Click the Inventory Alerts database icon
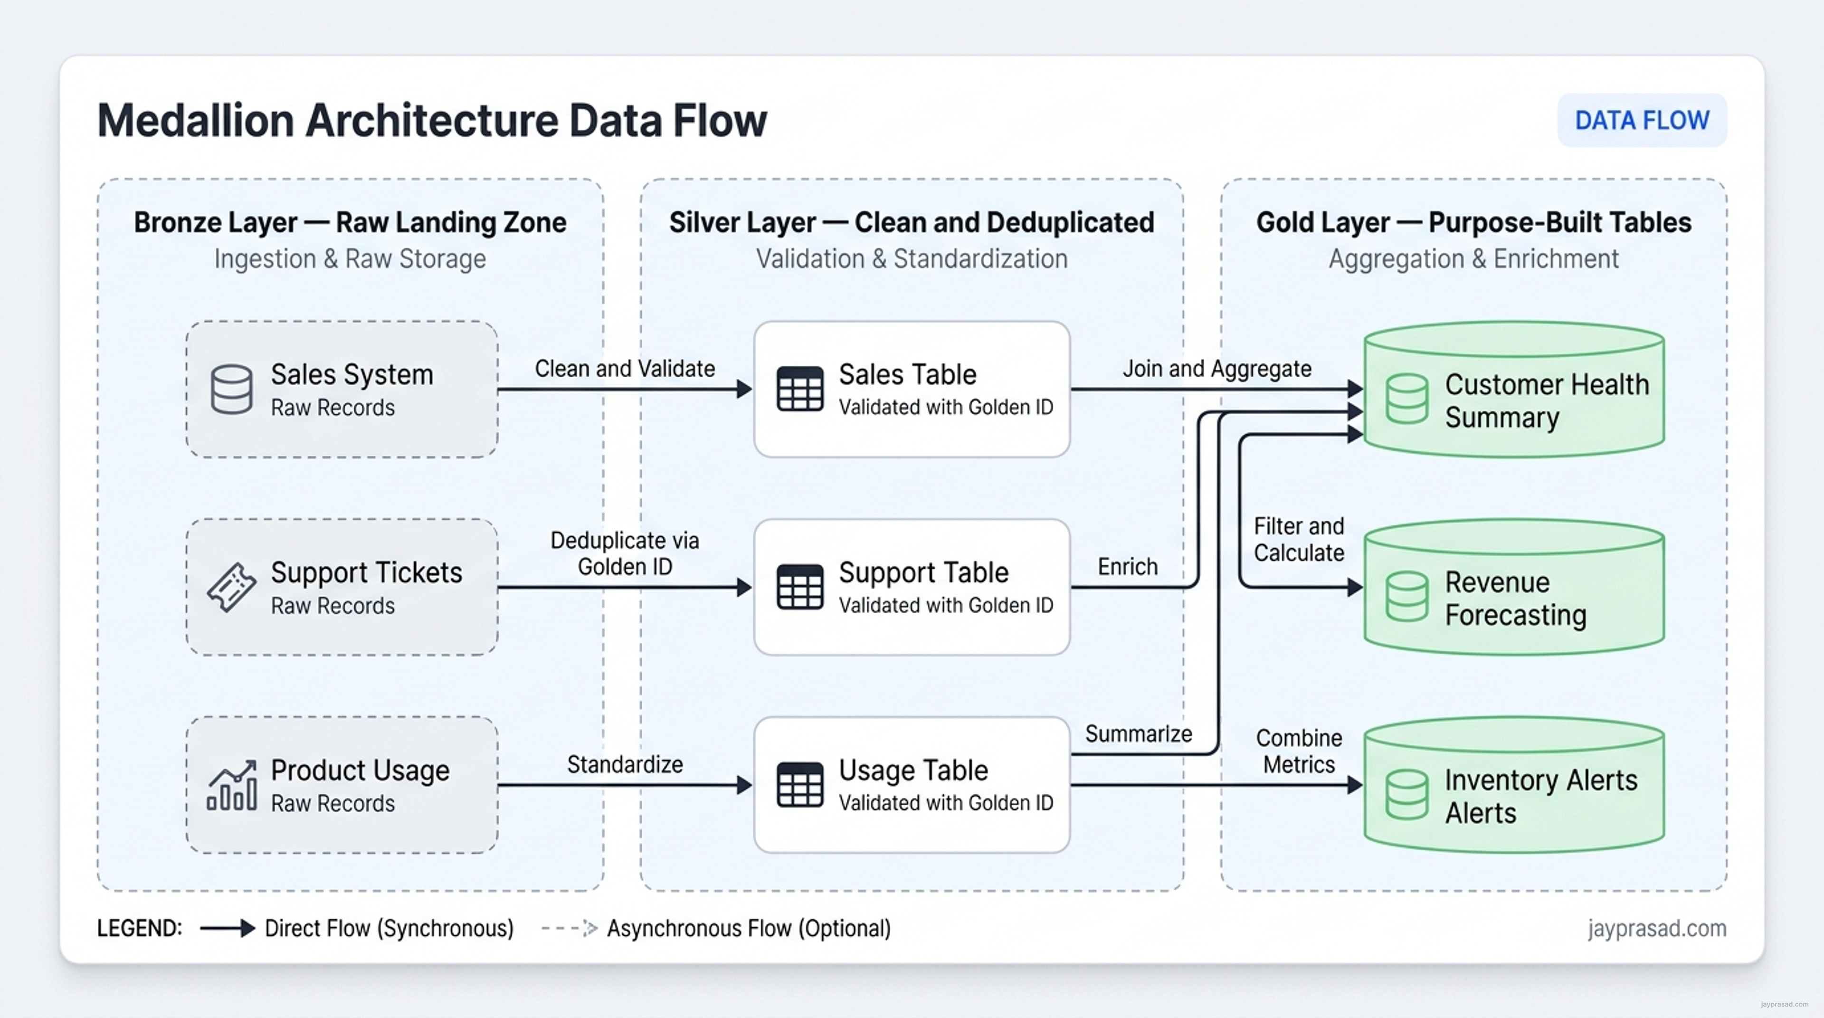Image resolution: width=1824 pixels, height=1018 pixels. 1406,795
